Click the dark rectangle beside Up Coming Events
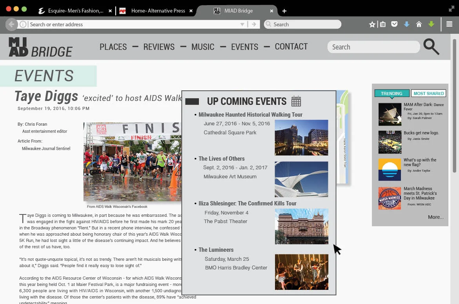Image resolution: width=459 pixels, height=304 pixels. 192,101
